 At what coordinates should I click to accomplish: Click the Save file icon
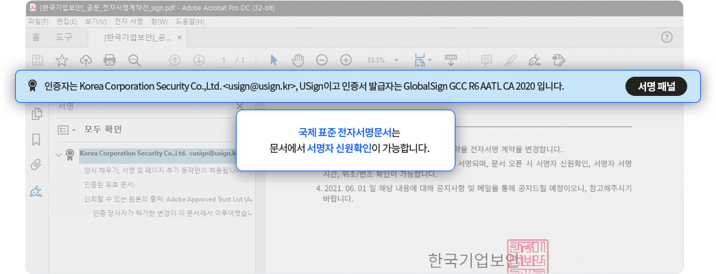click(38, 60)
